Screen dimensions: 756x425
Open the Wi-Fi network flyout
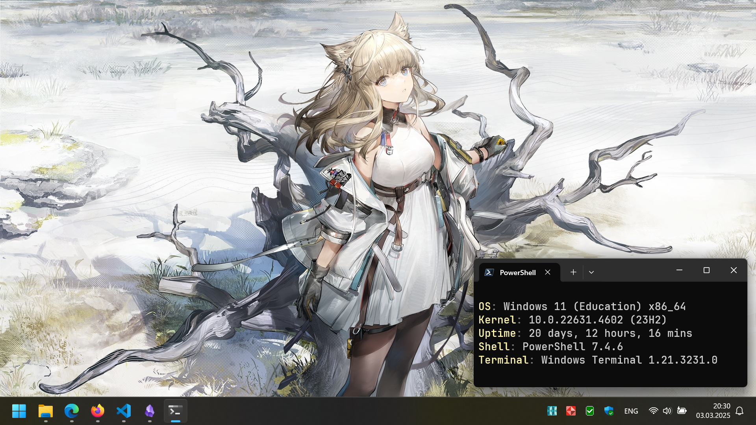[x=653, y=411]
